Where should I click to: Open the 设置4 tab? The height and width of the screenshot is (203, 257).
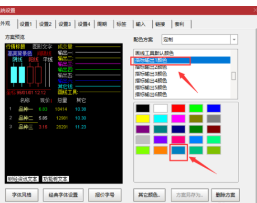[x=84, y=24]
